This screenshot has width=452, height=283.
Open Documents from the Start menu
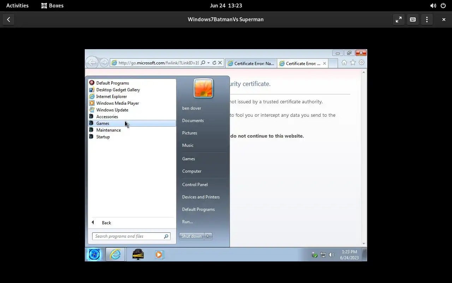pos(193,121)
